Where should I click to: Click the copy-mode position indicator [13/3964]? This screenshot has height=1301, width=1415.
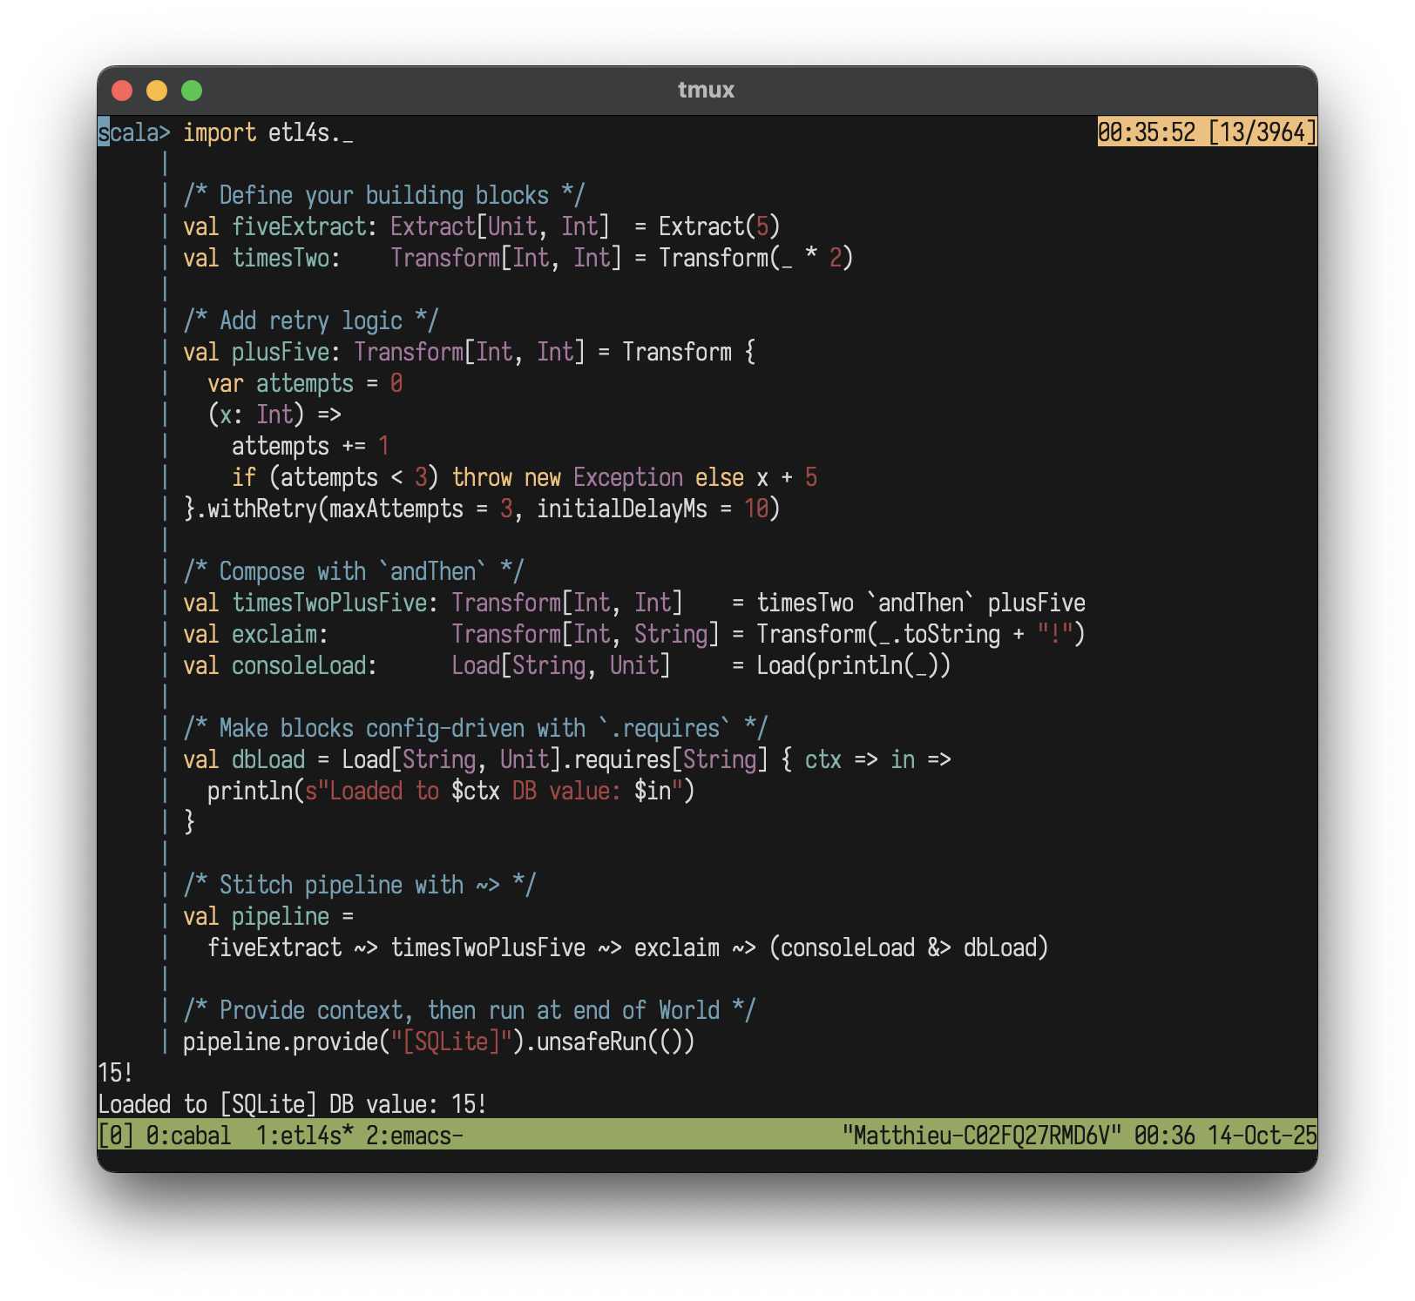[x=1263, y=132]
